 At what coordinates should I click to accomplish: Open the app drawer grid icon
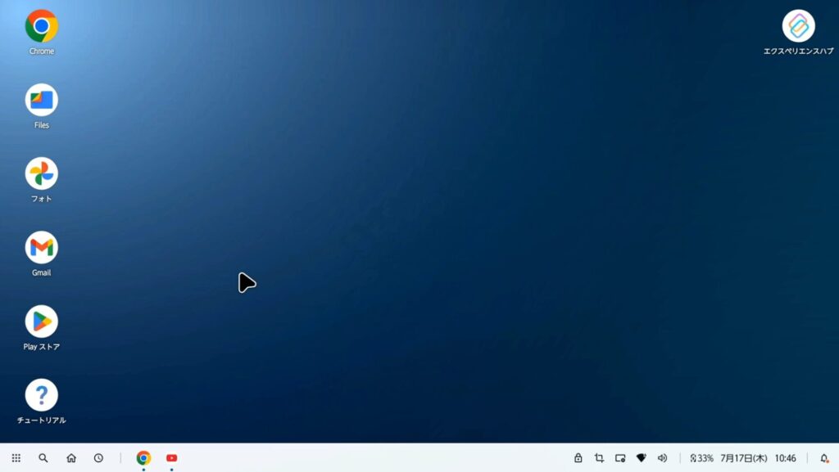(16, 458)
